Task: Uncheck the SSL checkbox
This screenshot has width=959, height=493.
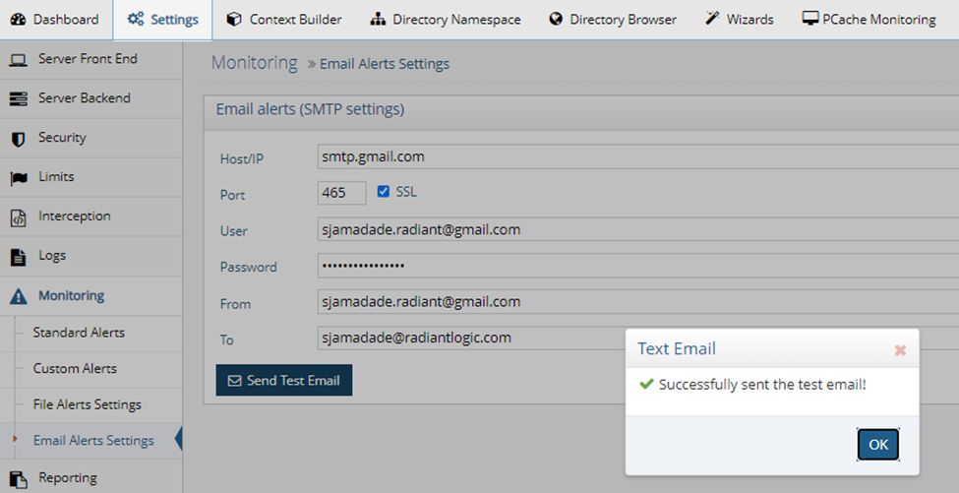Action: pyautogui.click(x=384, y=192)
